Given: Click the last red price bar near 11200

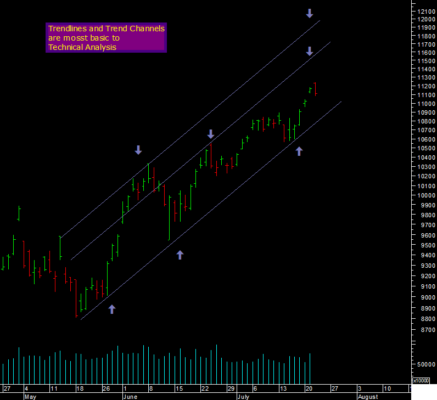Looking at the screenshot, I should [x=316, y=89].
